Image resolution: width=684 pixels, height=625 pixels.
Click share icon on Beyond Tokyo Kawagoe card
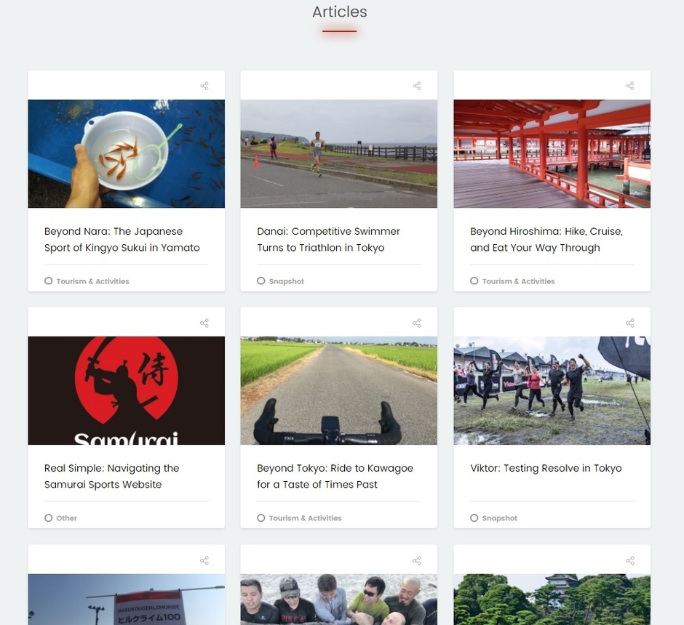(417, 323)
